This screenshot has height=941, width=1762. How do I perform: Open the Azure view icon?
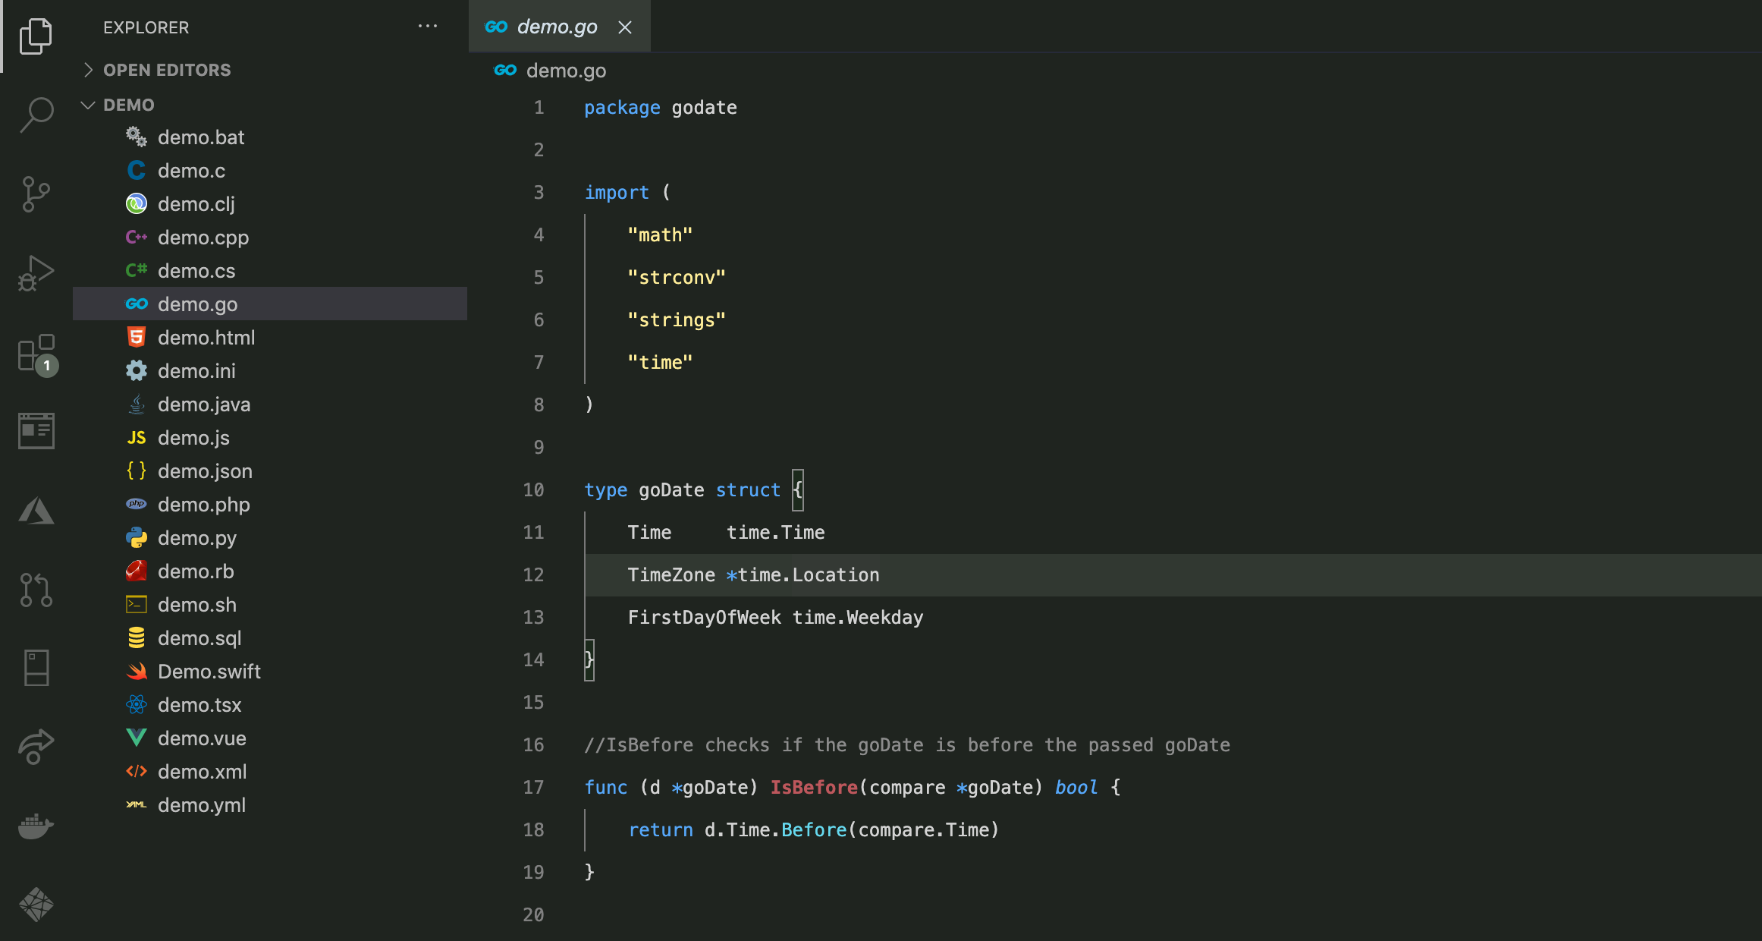click(36, 511)
